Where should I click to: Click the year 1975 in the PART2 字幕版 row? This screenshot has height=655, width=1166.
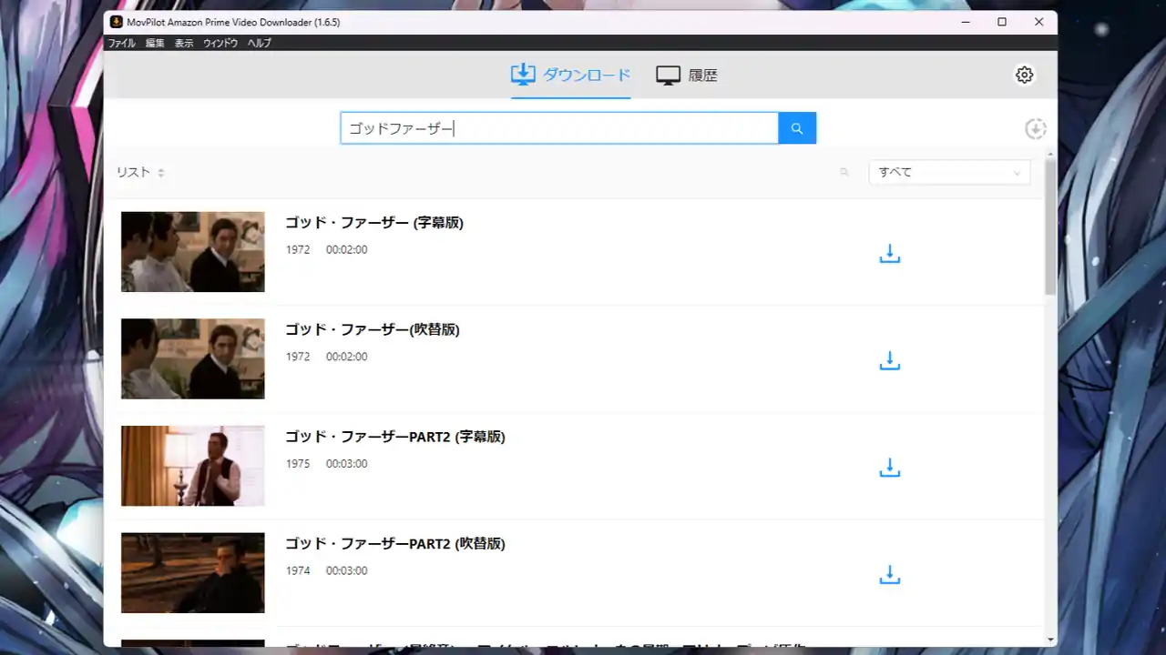[298, 464]
